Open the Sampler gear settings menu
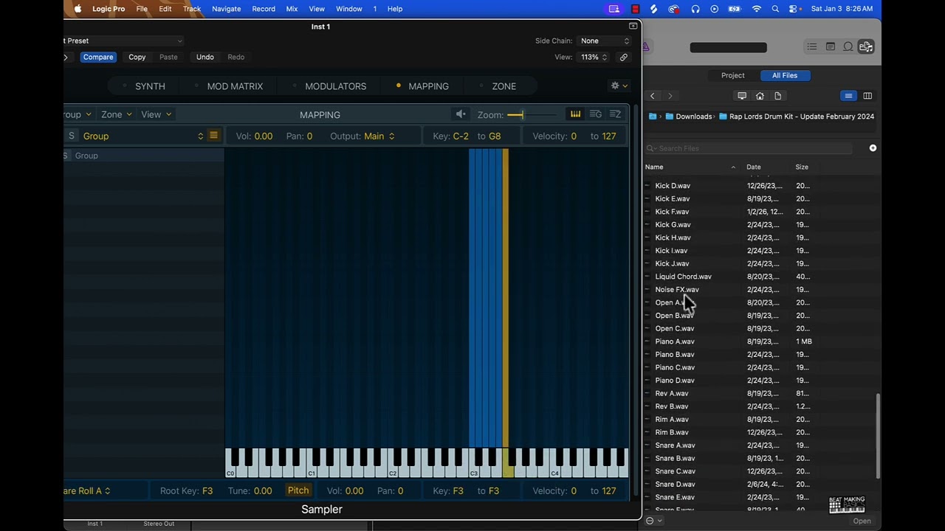 (x=619, y=86)
